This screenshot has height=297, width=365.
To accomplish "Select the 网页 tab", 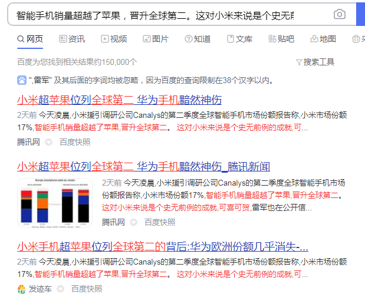I will pos(30,39).
